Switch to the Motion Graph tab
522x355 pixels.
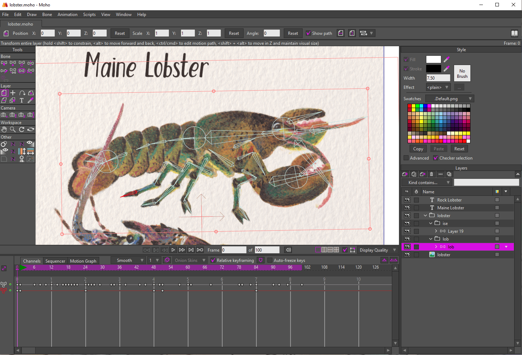[x=83, y=261]
